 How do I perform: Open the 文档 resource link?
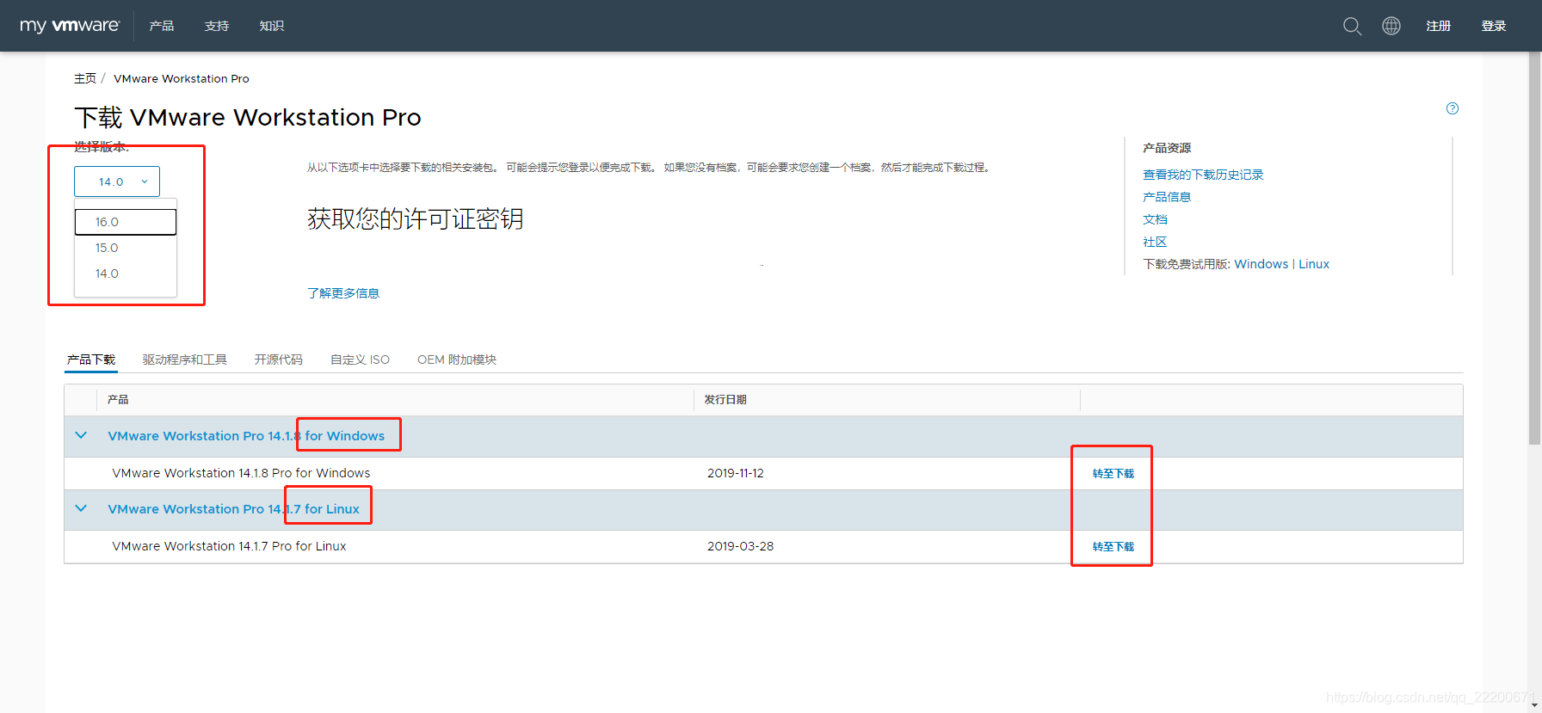tap(1155, 219)
